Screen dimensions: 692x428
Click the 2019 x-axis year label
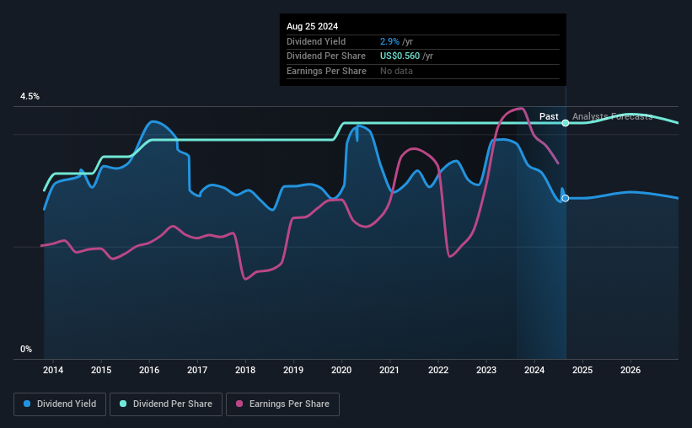[293, 370]
